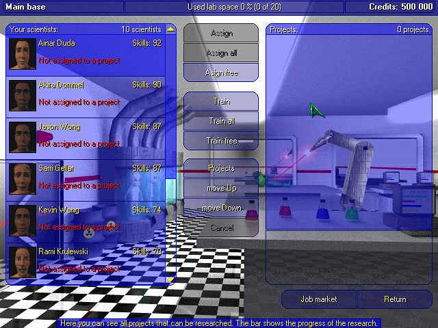Screen dimensions: 438x328
Task: Click the name Jason Wong
Action: pyautogui.click(x=60, y=126)
